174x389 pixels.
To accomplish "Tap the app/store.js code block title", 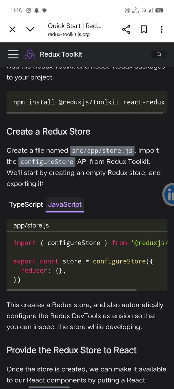I will point(31,225).
